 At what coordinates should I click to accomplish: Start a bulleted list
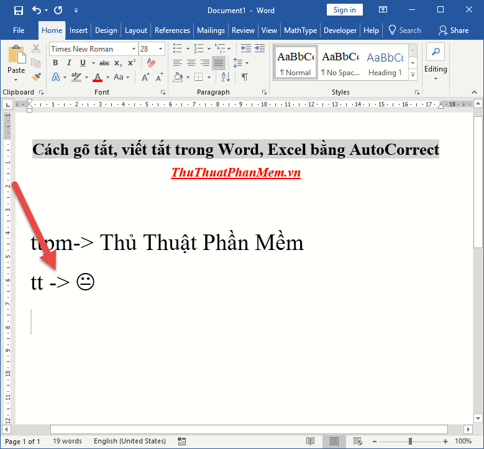point(178,49)
